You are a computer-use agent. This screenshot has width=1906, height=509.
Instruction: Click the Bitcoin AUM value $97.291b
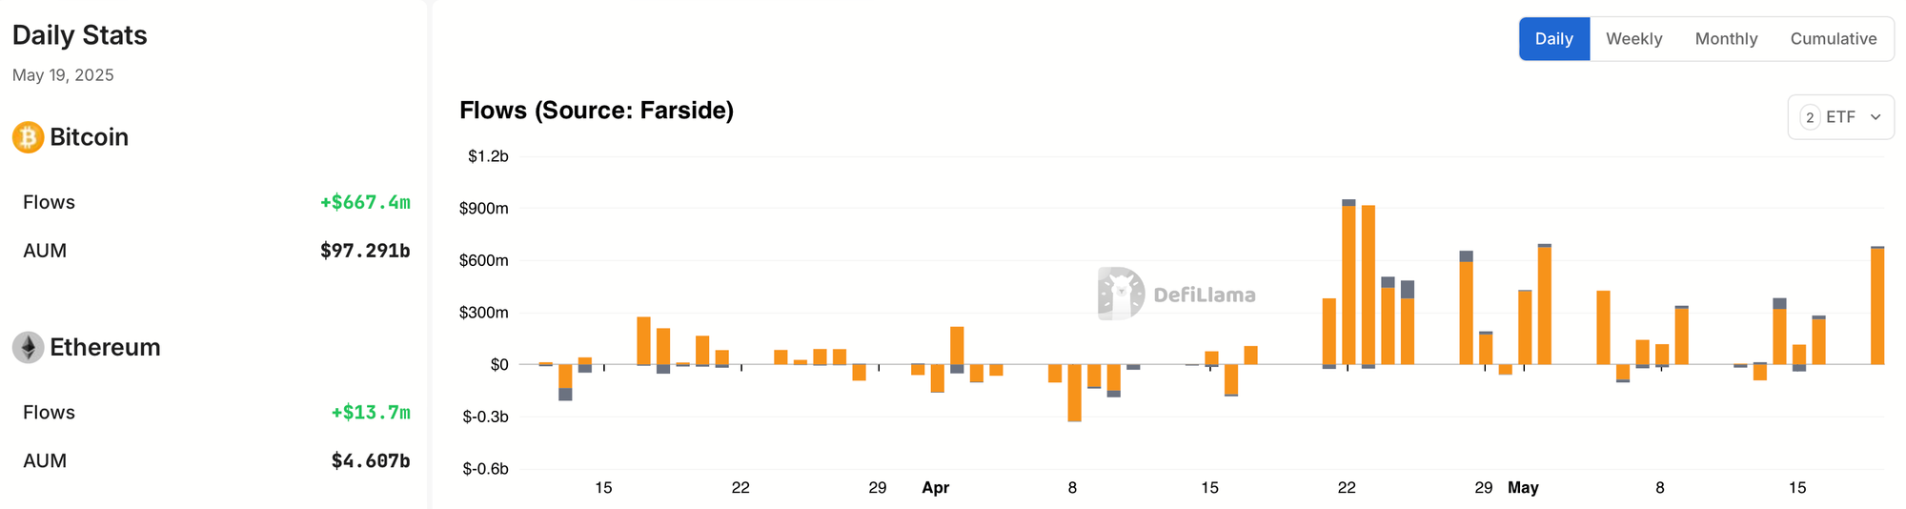click(365, 251)
